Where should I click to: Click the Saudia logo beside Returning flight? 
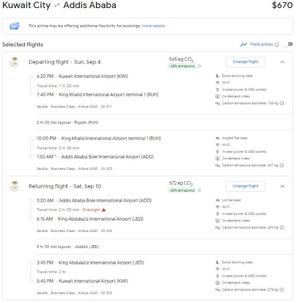14,186
